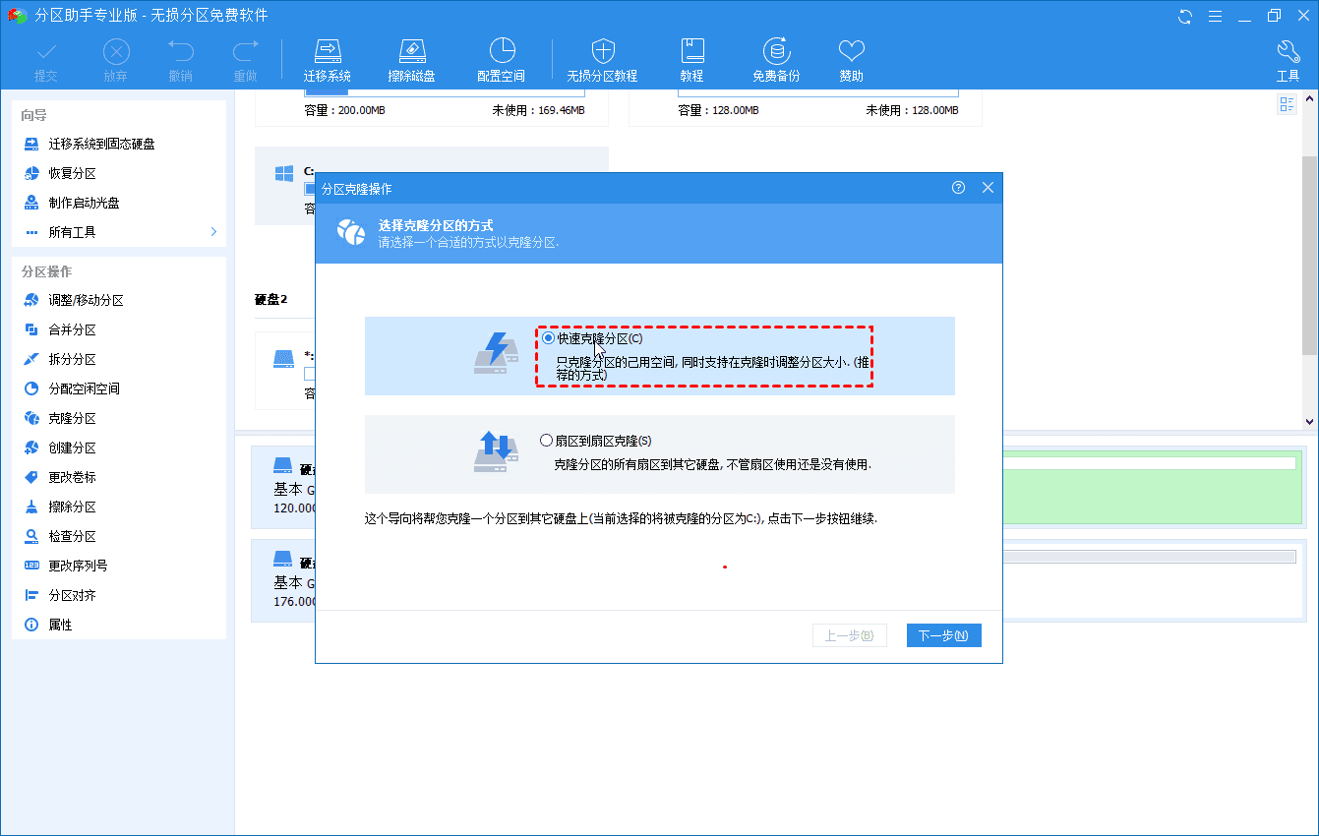Click the 硬盘2 heading text
This screenshot has width=1319, height=836.
[271, 299]
